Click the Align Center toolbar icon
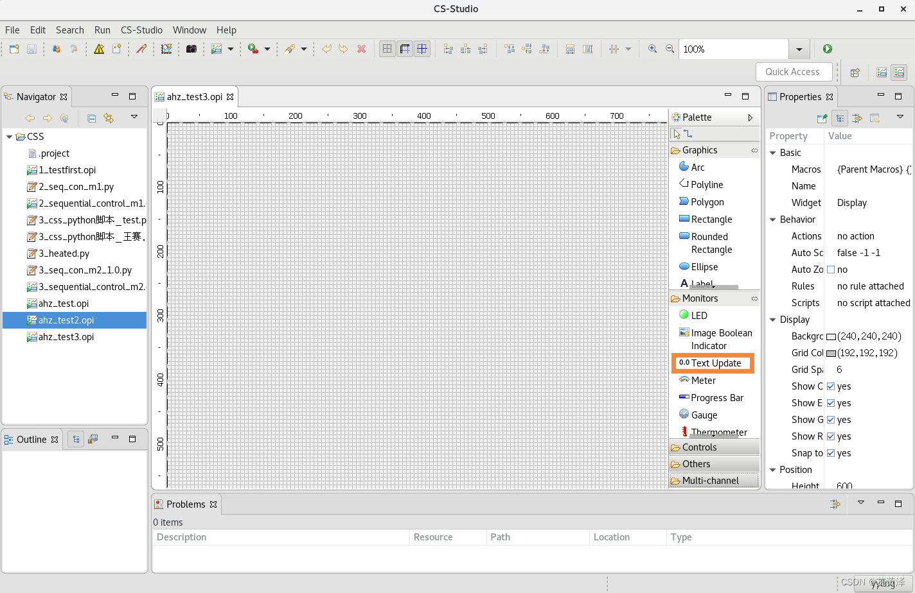This screenshot has width=915, height=593. 465,49
